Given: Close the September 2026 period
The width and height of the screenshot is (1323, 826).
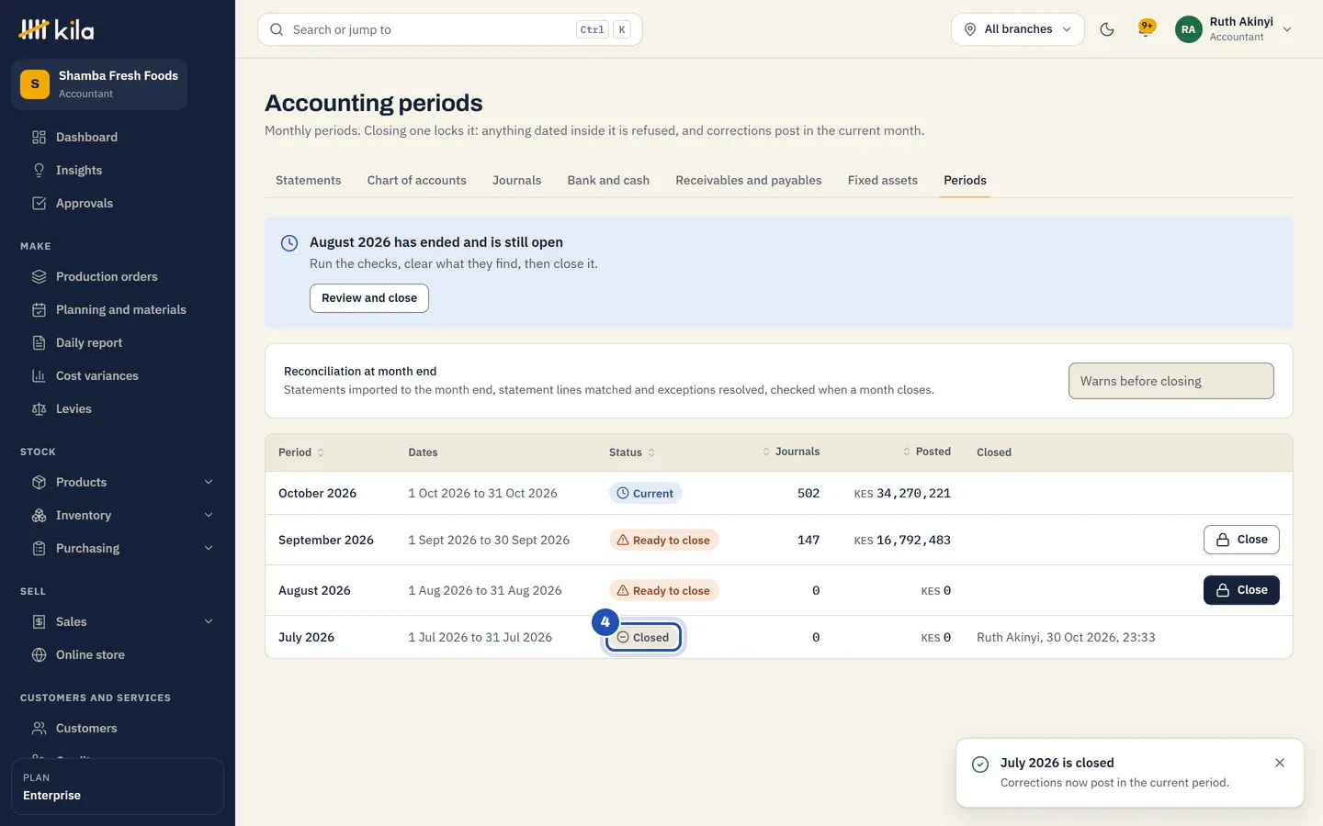Looking at the screenshot, I should 1241,540.
